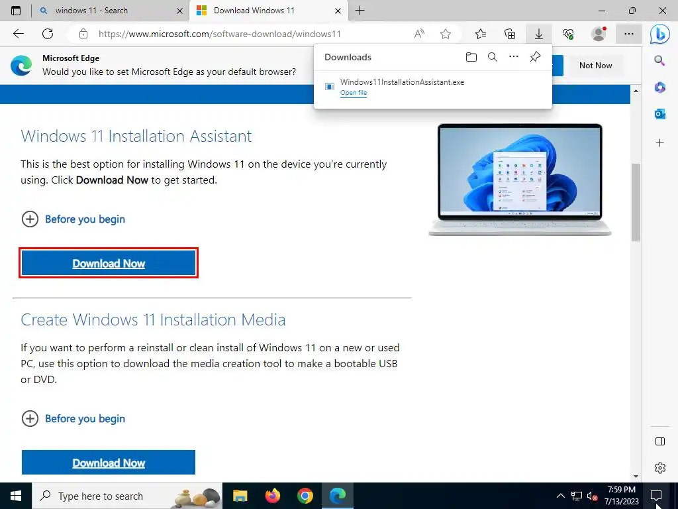
Task: Go back to the previous page
Action: tap(18, 34)
